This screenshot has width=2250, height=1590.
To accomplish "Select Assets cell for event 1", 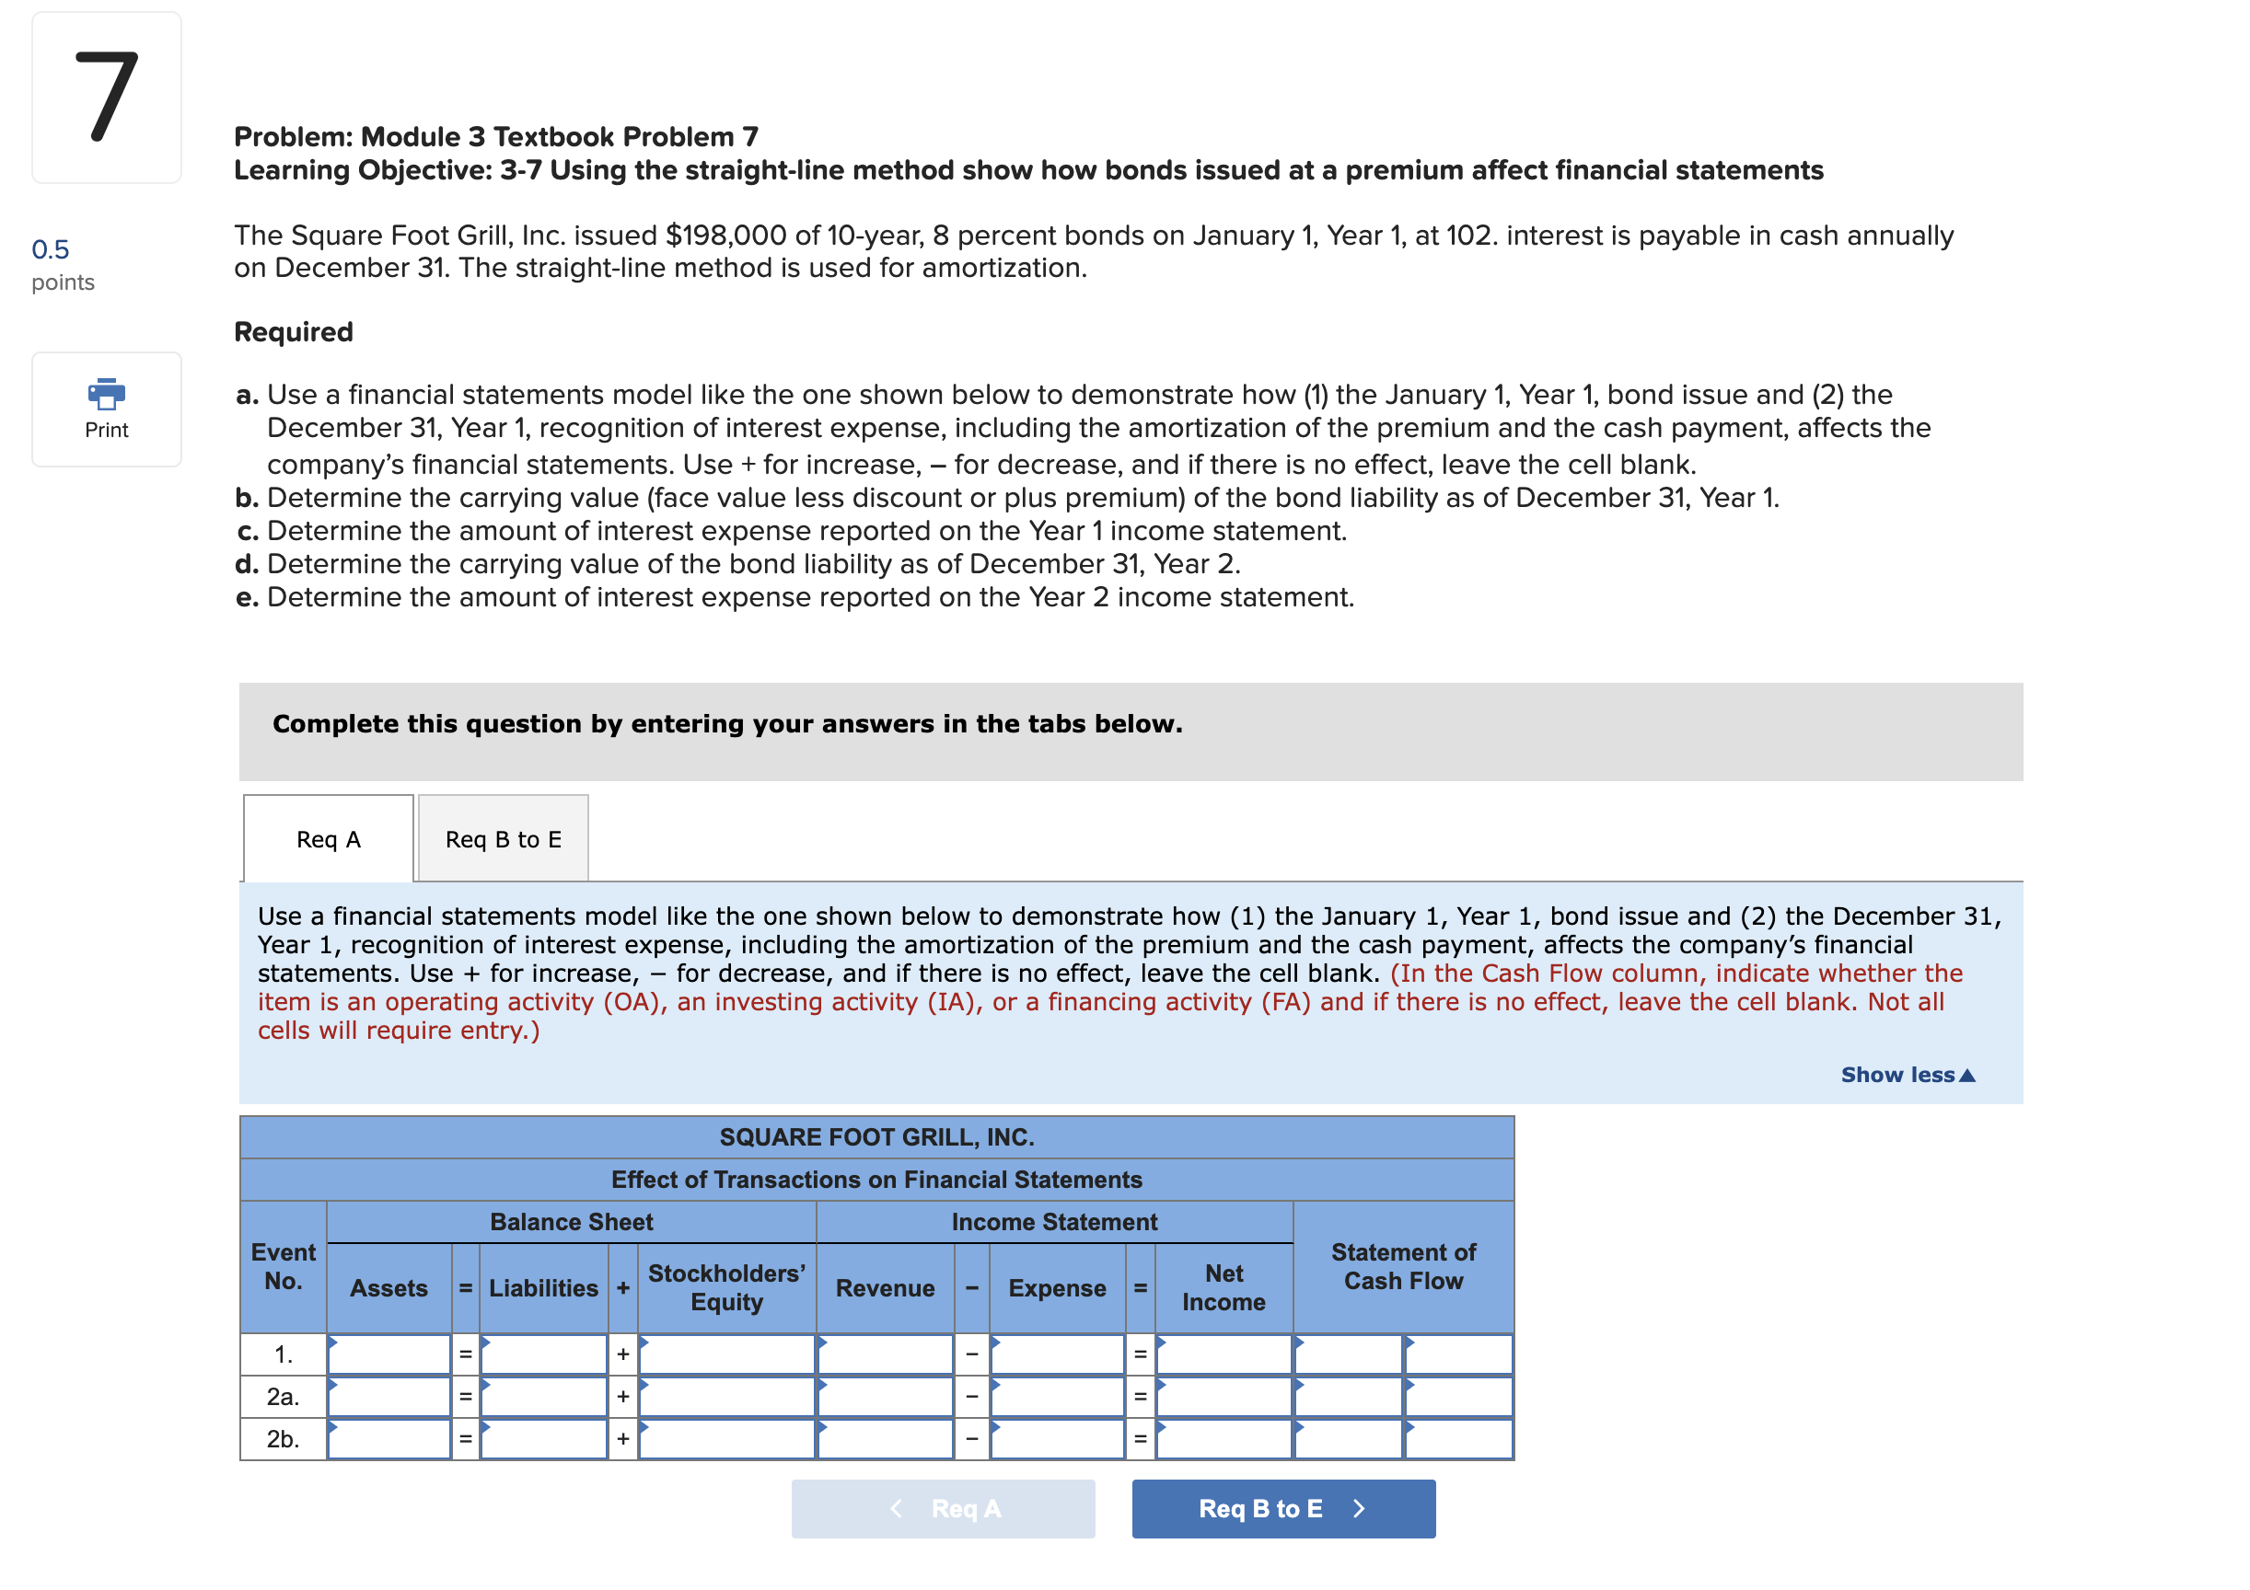I will pyautogui.click(x=389, y=1354).
